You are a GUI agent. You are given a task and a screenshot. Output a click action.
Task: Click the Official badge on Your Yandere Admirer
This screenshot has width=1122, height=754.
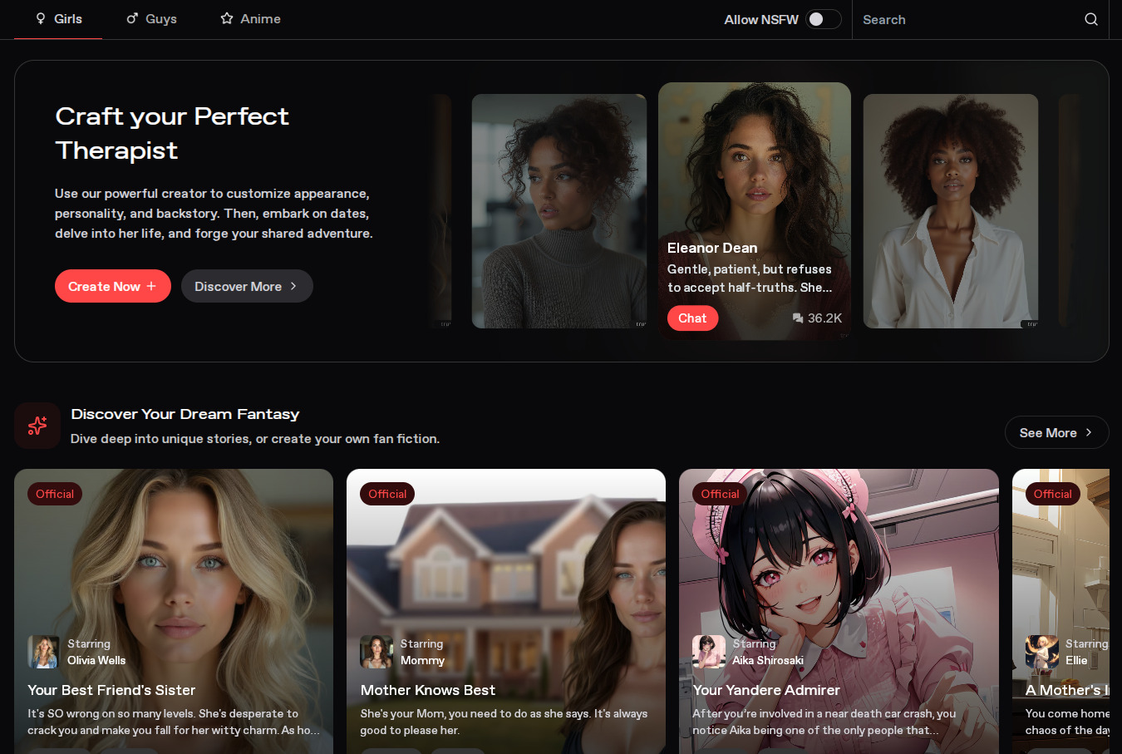coord(720,494)
